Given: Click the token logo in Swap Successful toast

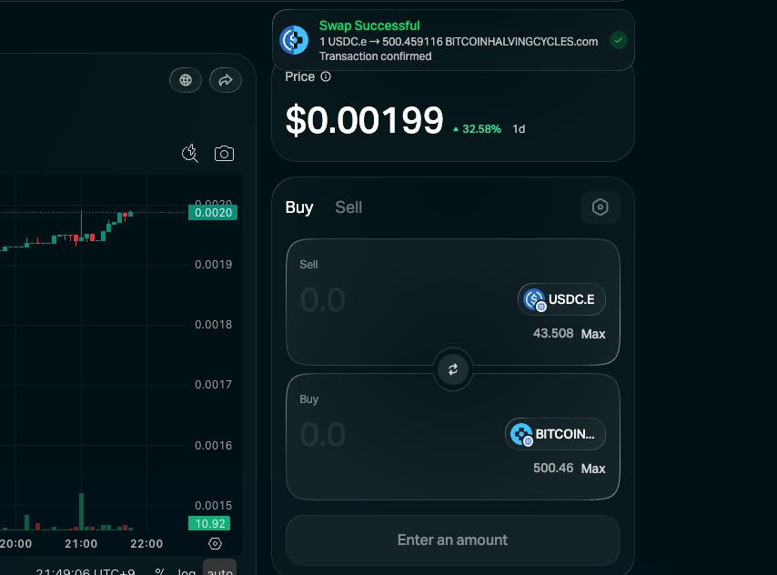Looking at the screenshot, I should 294,40.
